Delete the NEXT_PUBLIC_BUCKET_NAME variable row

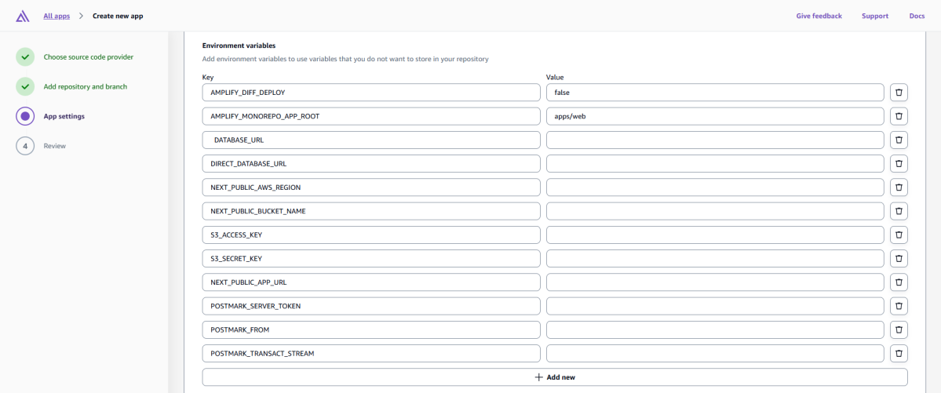[899, 211]
